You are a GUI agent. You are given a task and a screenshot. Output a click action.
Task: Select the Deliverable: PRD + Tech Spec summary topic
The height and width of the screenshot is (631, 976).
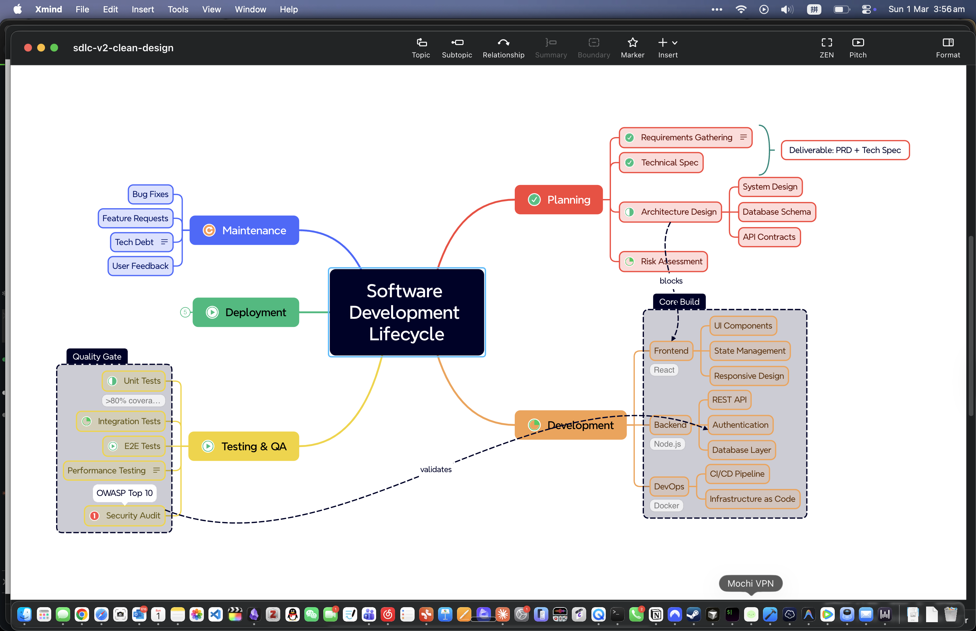pos(845,150)
